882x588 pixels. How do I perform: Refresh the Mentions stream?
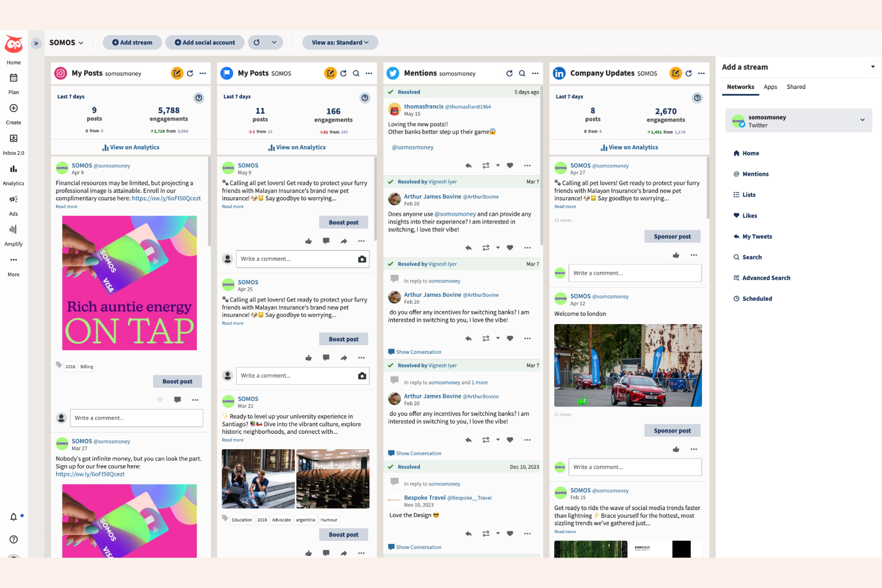pyautogui.click(x=510, y=73)
